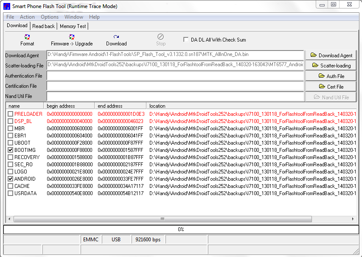Click the USRDATA row name
The image size is (362, 257).
25,193
